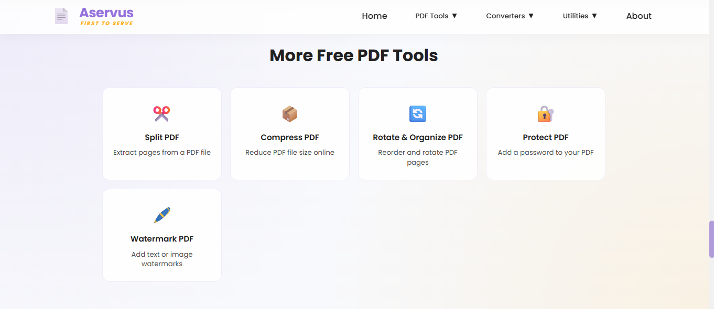Click the blue rotate arrows icon

[x=418, y=113]
